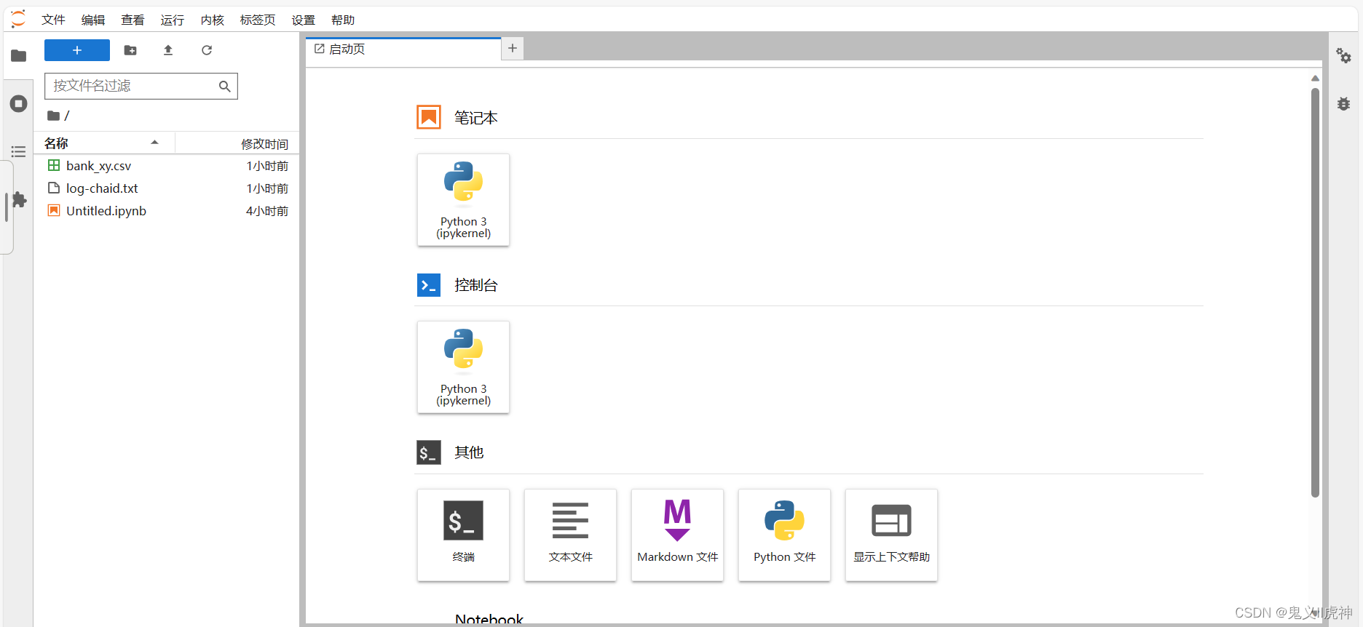This screenshot has width=1363, height=627.
Task: Click the 笔记本 section orange icon
Action: pos(429,117)
